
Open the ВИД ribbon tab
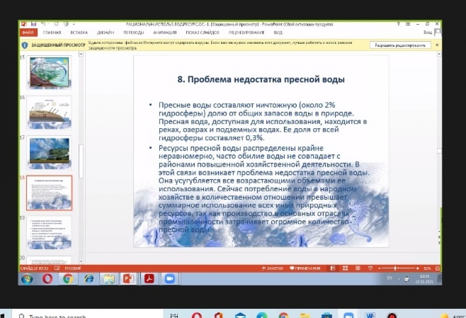point(278,32)
